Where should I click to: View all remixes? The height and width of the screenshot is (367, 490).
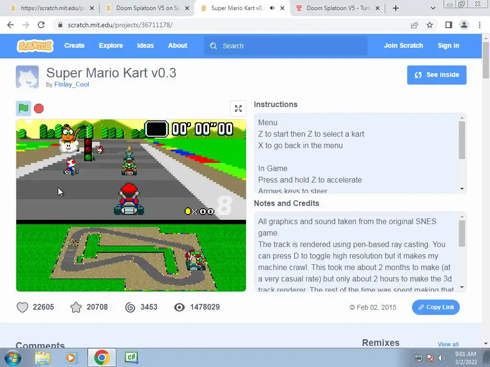(448, 344)
